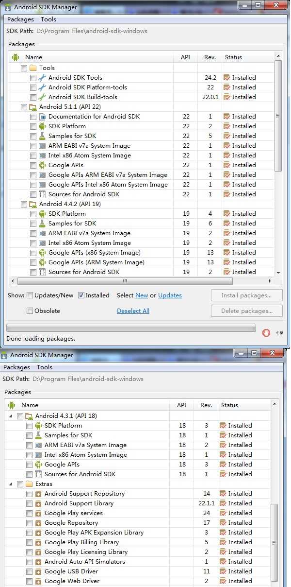Open the SDK Manager log icon beside the stop button
291x587 pixels.
(279, 333)
